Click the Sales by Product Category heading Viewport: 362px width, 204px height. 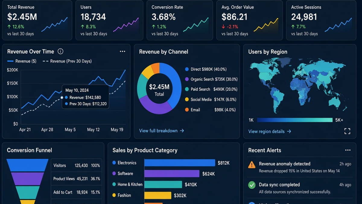coord(145,150)
